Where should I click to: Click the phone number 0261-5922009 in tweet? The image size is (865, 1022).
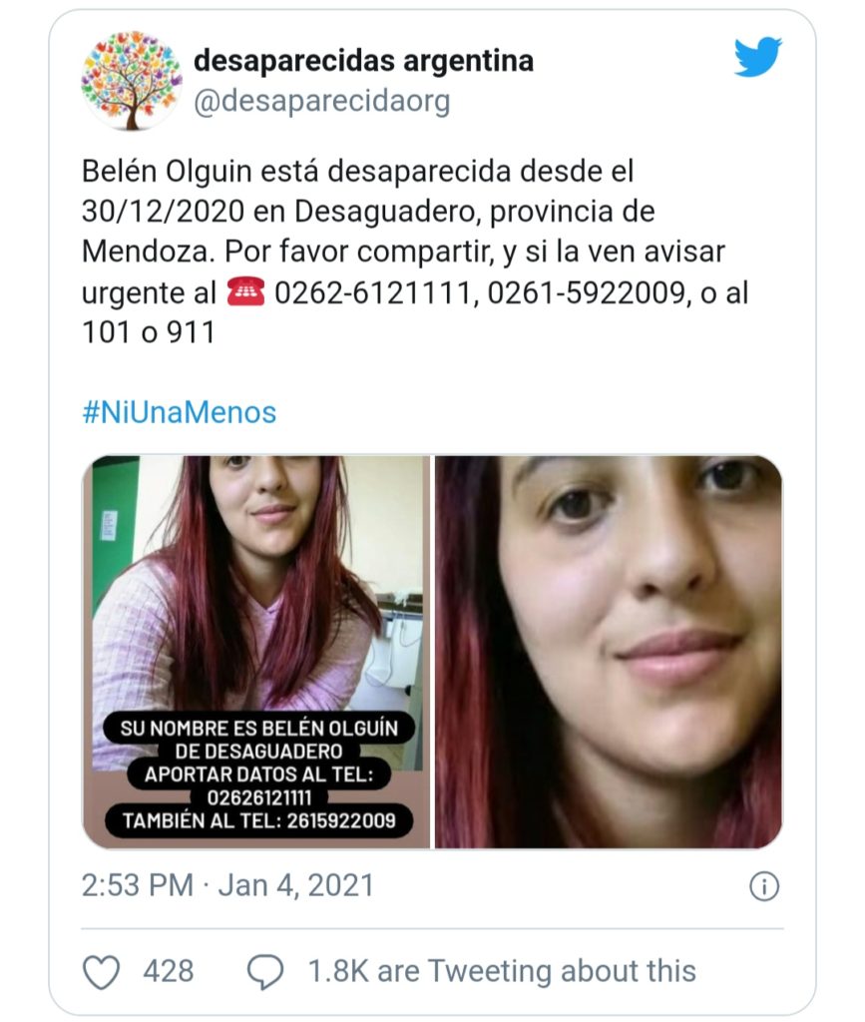pyautogui.click(x=587, y=292)
